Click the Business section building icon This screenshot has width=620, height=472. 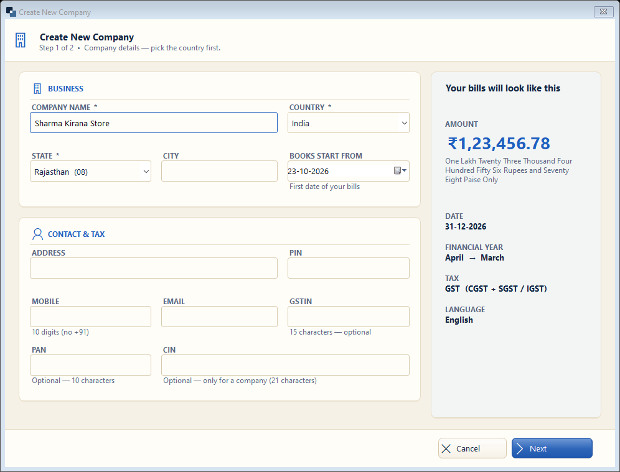(37, 88)
